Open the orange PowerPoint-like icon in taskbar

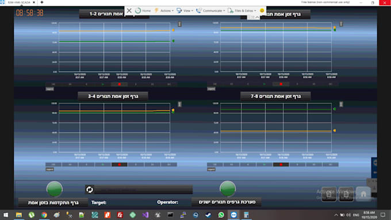point(107,215)
